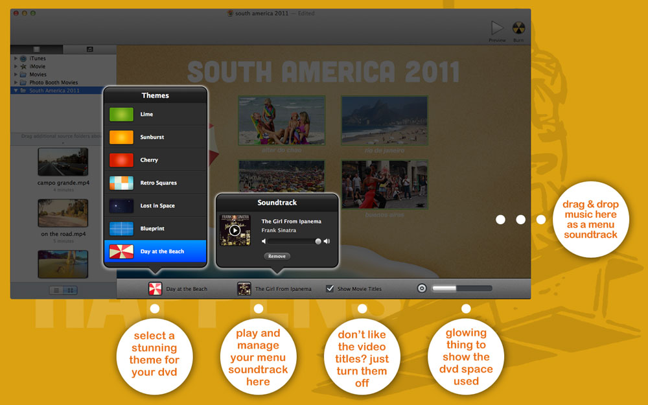Switch to grid view in sidebar
The height and width of the screenshot is (405, 648).
click(70, 290)
